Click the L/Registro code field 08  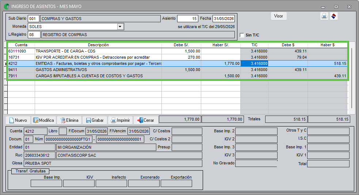tap(34, 35)
